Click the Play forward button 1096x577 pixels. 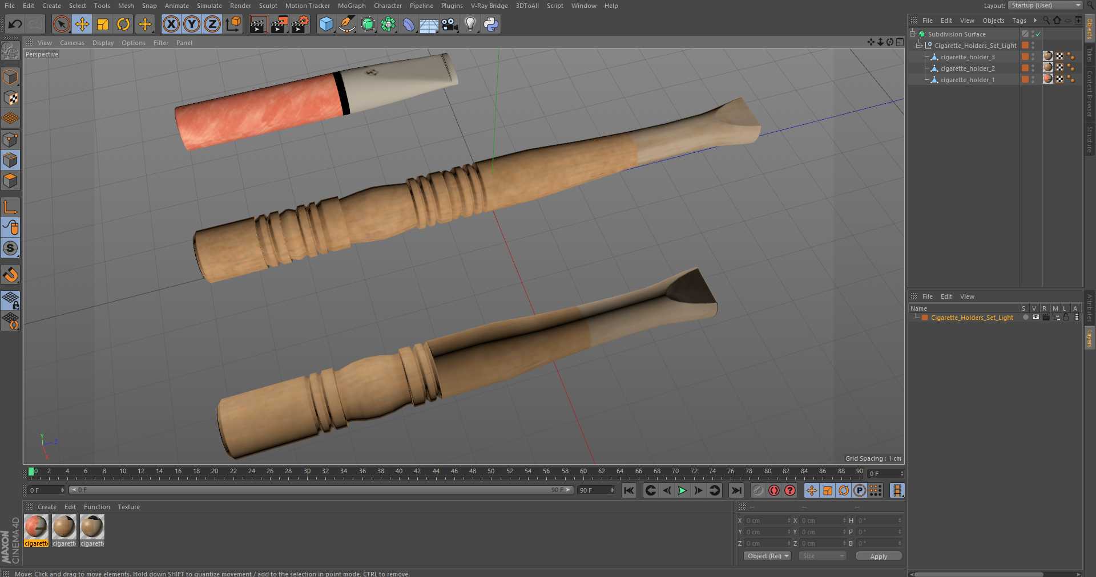pyautogui.click(x=682, y=490)
